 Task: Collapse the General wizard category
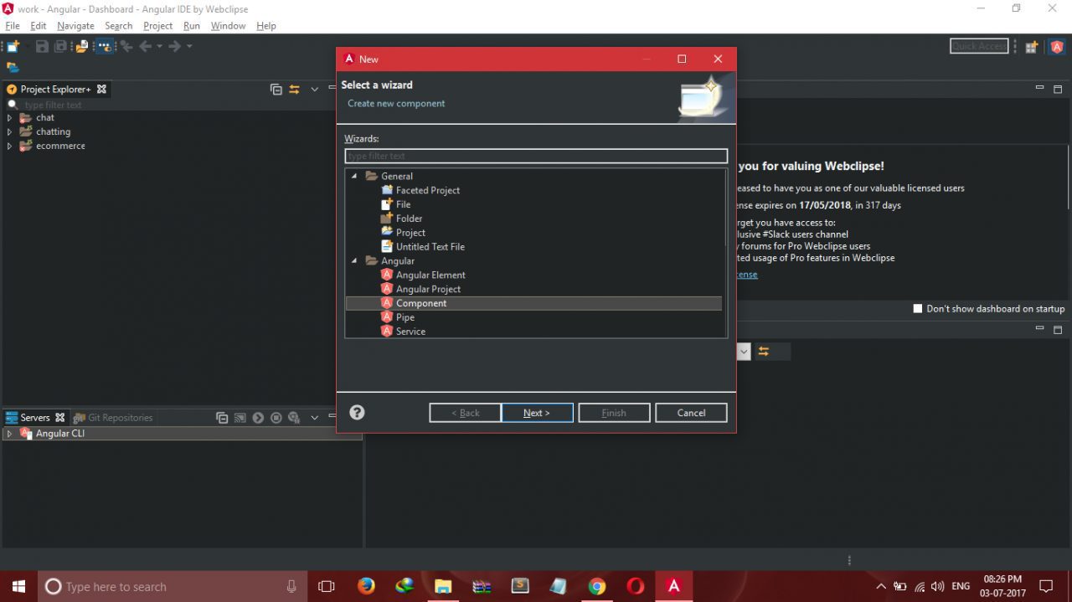pos(354,177)
